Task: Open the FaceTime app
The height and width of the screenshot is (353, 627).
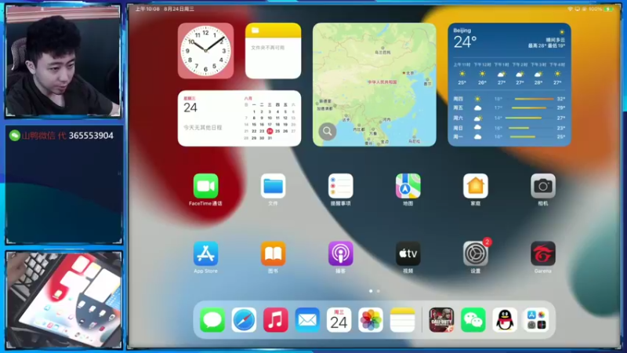Action: 205,186
